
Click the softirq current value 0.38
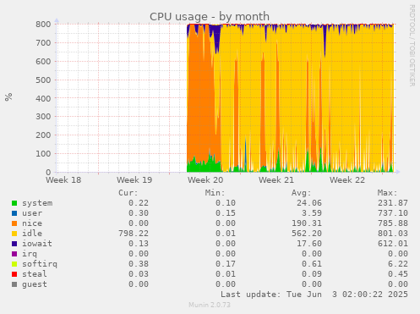139,264
